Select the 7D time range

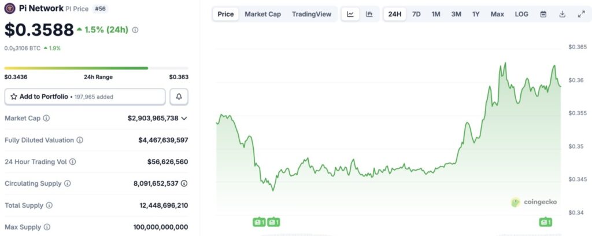416,14
